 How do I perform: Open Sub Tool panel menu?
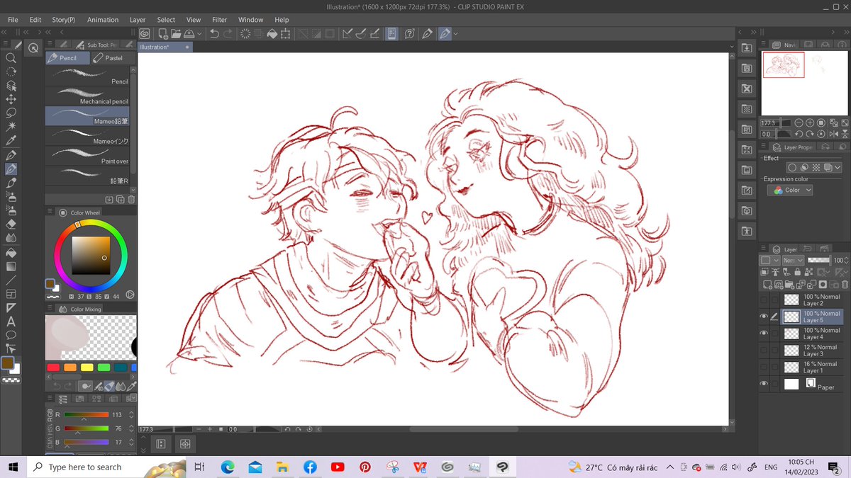(x=50, y=44)
